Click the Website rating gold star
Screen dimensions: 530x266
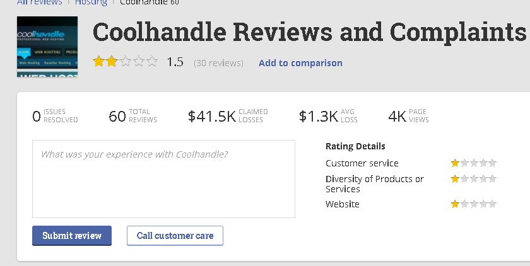coord(455,204)
